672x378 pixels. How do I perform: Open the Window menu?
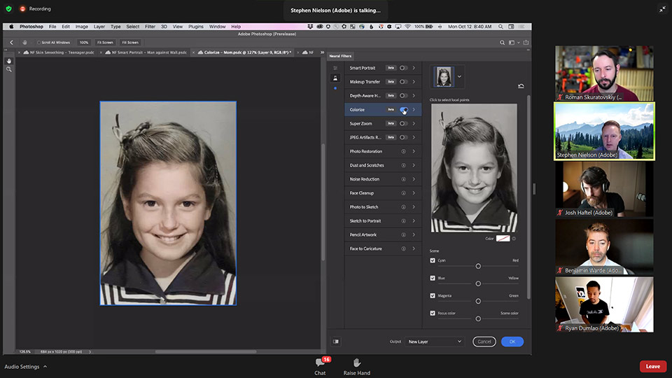(217, 27)
